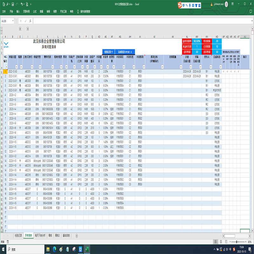Click the blue 完成状态TOP100 → button
Screen dimensions: 254x254
125,52
